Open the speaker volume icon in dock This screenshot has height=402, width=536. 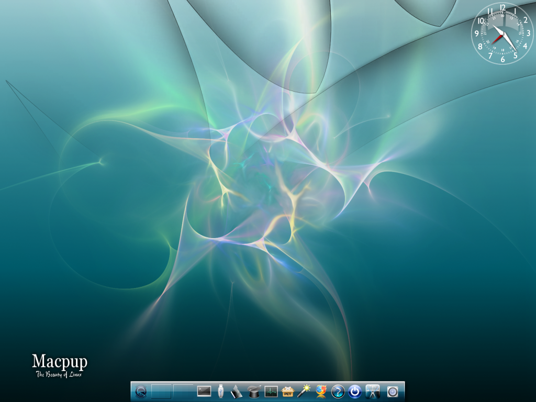[393, 391]
